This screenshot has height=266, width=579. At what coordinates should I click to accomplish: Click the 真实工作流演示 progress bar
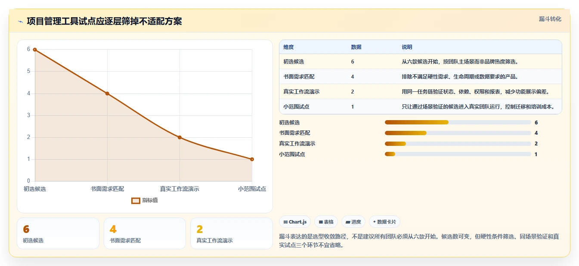(458, 144)
